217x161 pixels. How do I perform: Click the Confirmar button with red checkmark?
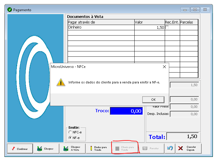[20, 149]
